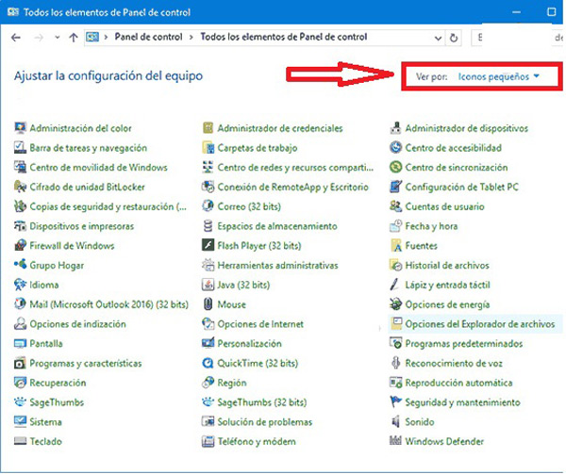Screen dimensions: 566x474
Task: Click the Dispositivos e impresoras icon
Action: 20,225
